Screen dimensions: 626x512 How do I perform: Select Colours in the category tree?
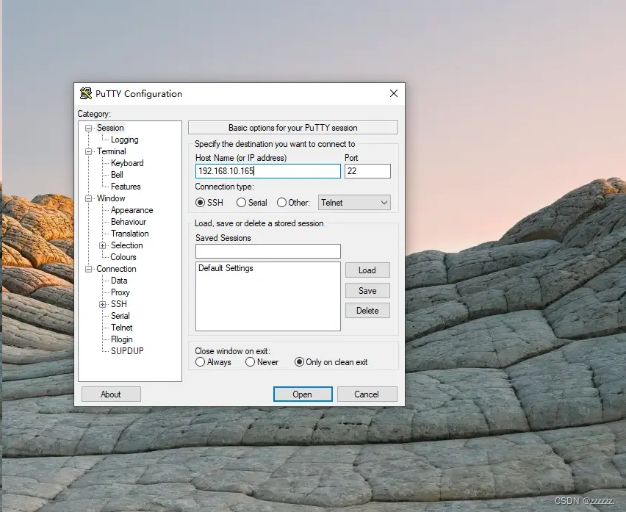coord(123,257)
